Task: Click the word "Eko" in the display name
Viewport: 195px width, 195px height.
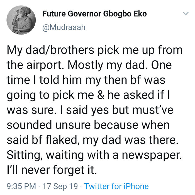Action: tap(140, 14)
